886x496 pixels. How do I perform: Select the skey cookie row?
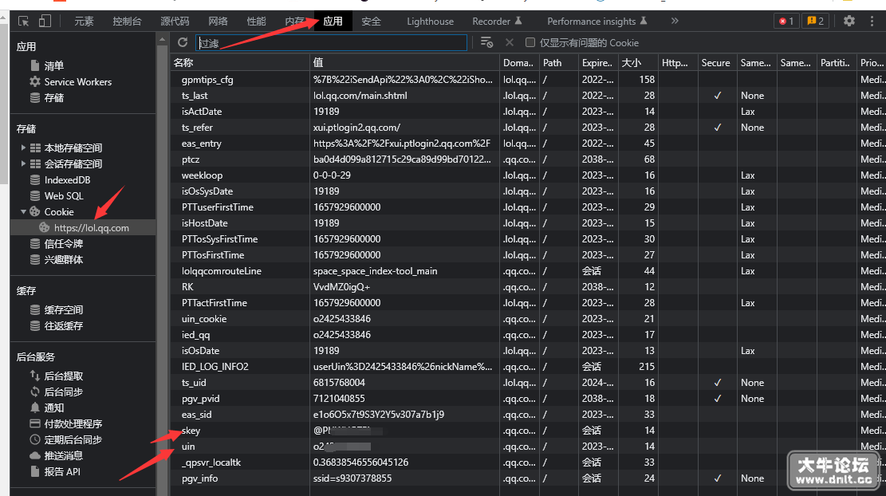[x=527, y=431]
